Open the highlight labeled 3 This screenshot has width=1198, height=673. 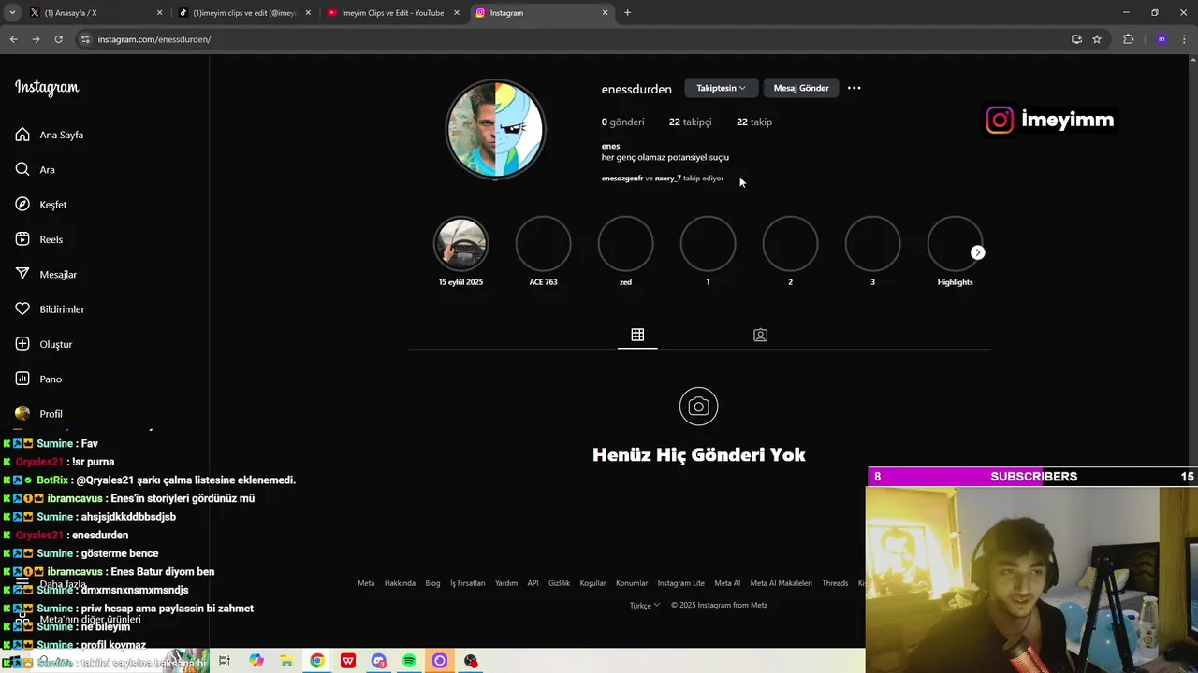pos(872,244)
